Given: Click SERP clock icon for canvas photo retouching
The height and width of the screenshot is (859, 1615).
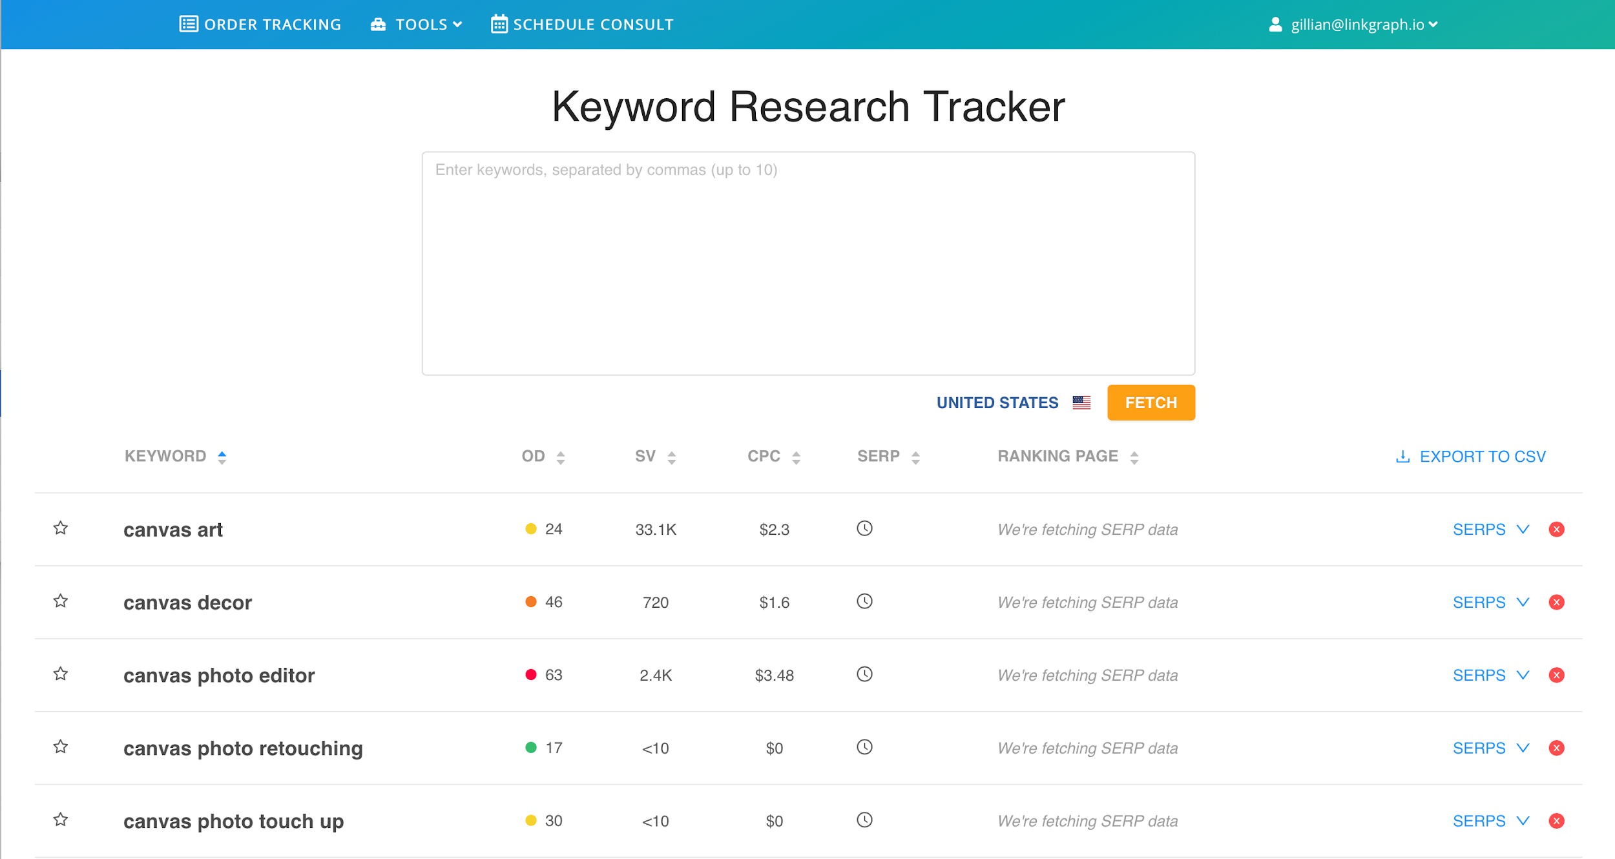Looking at the screenshot, I should [x=865, y=747].
